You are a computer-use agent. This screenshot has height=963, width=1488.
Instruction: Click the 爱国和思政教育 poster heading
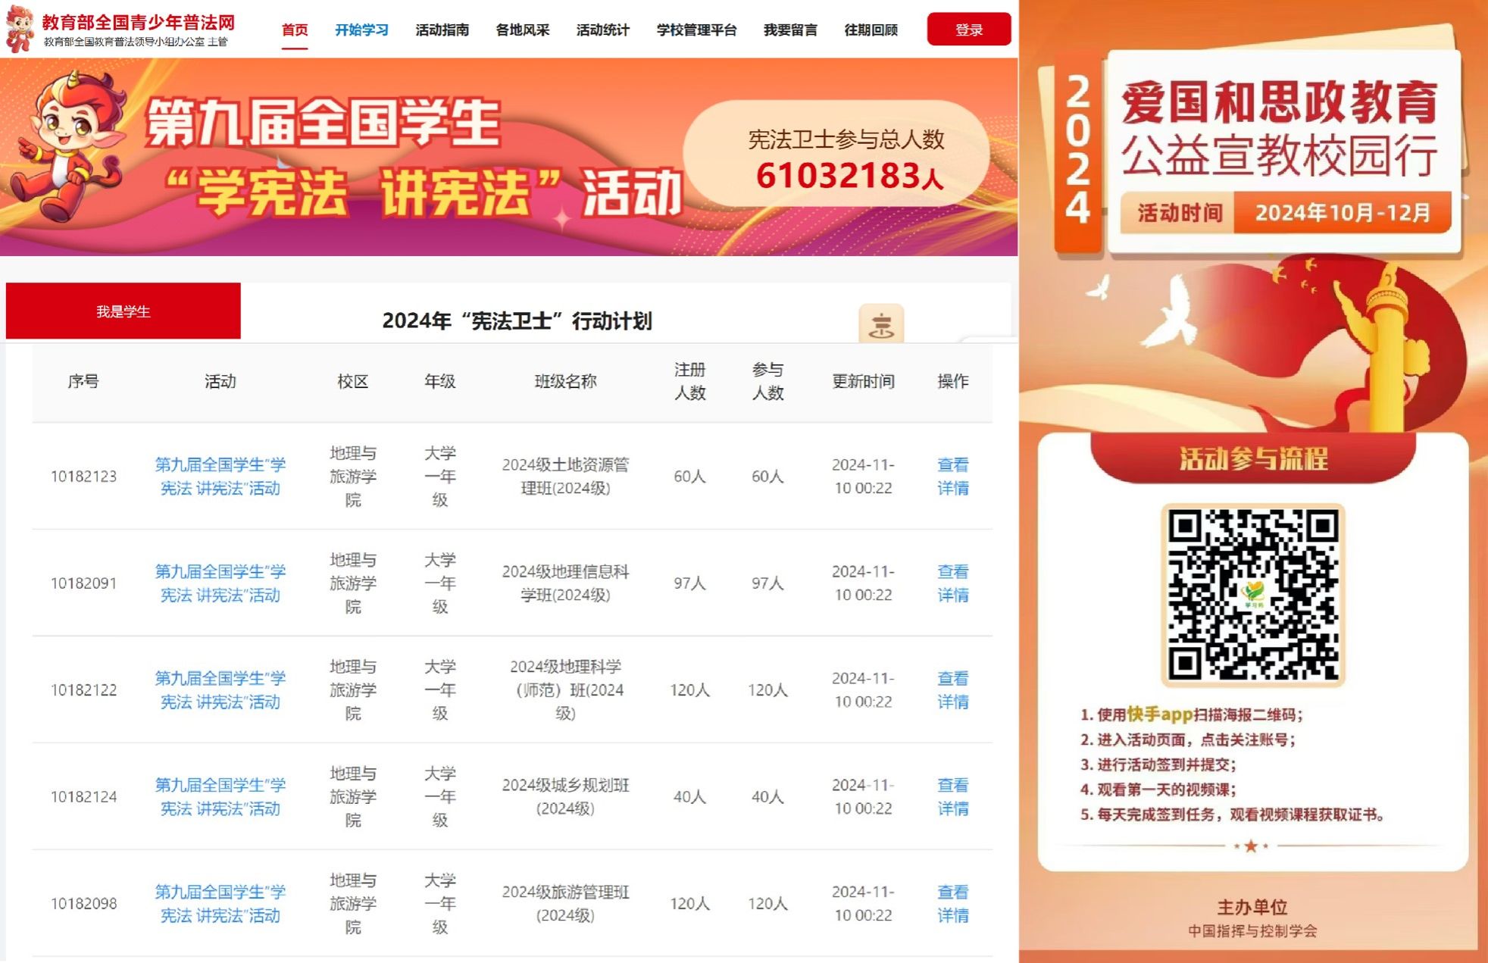(1279, 102)
